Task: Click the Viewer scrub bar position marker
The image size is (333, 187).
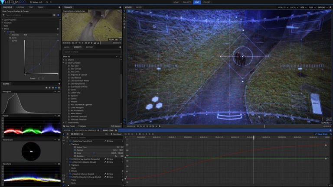Action: (264, 126)
